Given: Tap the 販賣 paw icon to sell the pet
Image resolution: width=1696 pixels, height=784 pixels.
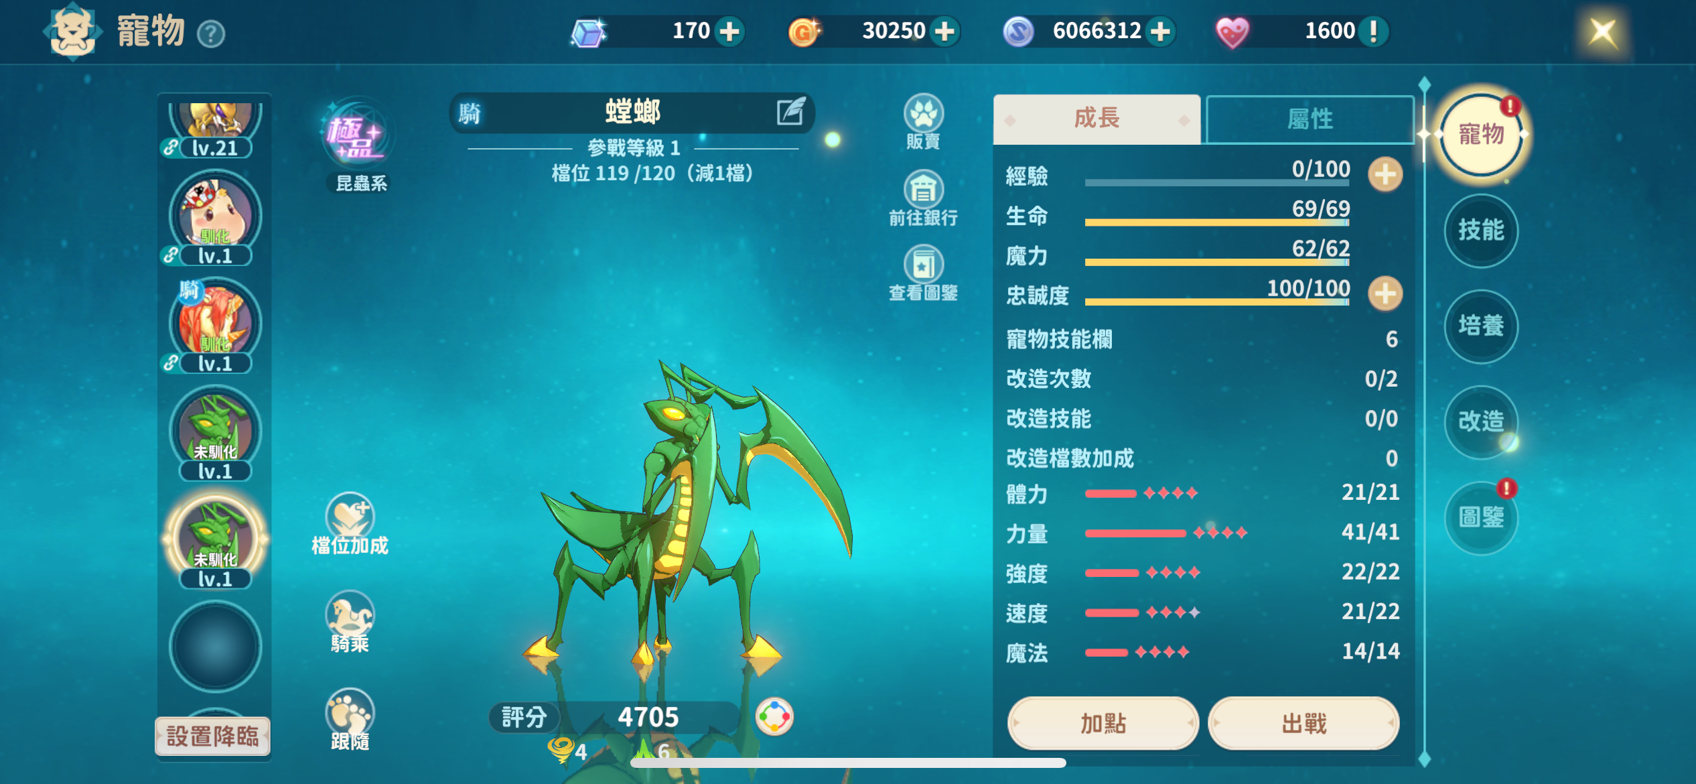Looking at the screenshot, I should pyautogui.click(x=923, y=114).
